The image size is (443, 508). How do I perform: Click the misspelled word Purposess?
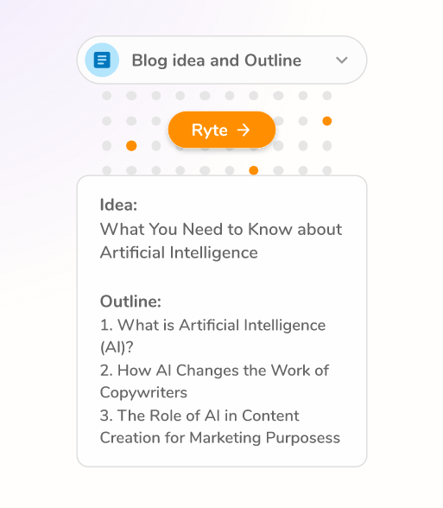point(303,438)
